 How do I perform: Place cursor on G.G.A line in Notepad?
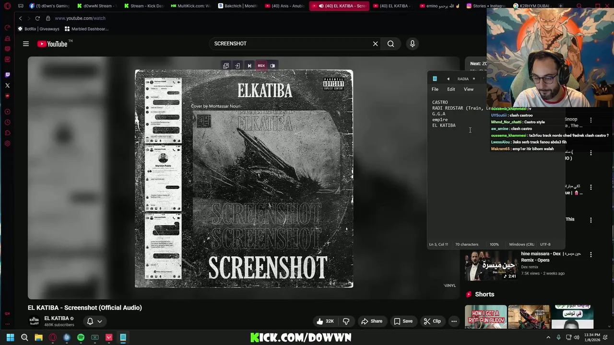tap(438, 114)
